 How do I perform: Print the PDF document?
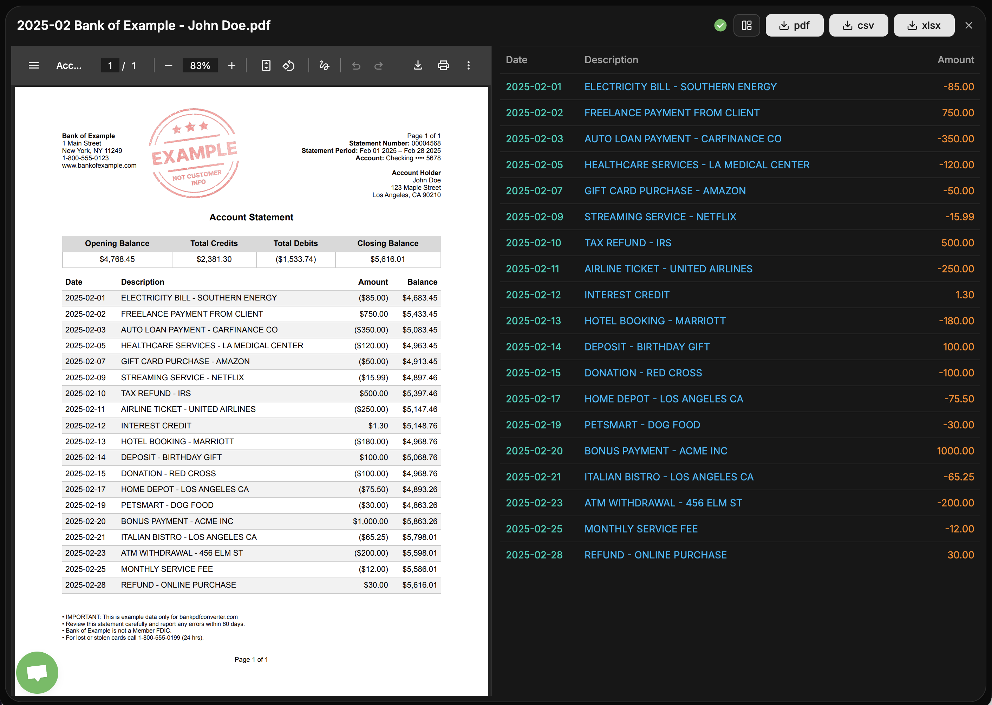pyautogui.click(x=443, y=66)
